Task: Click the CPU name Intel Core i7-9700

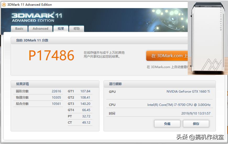Action: pos(179,105)
